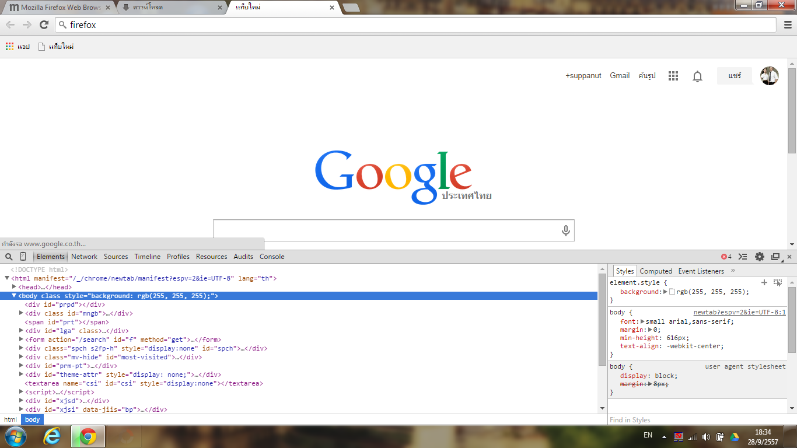This screenshot has height=448, width=797.
Task: Expand the head element node
Action: pos(15,287)
